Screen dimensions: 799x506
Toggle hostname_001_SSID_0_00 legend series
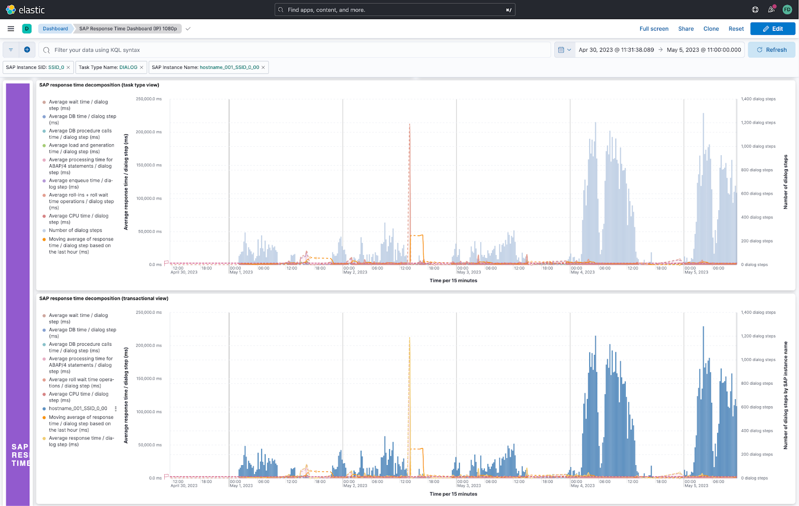(x=78, y=409)
